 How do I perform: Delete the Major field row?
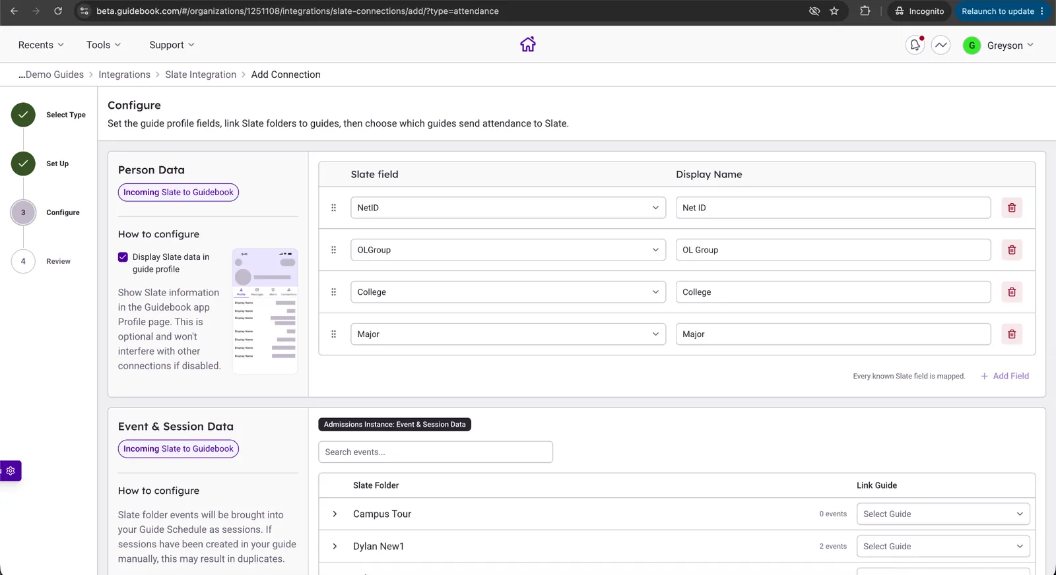tap(1012, 334)
